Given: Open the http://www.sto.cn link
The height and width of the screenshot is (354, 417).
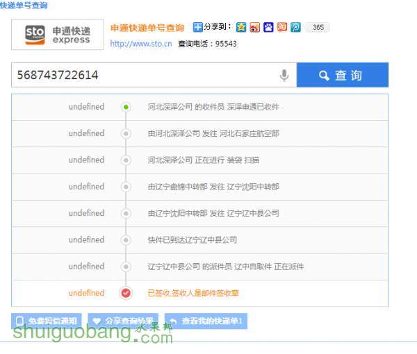Looking at the screenshot, I should tap(141, 43).
